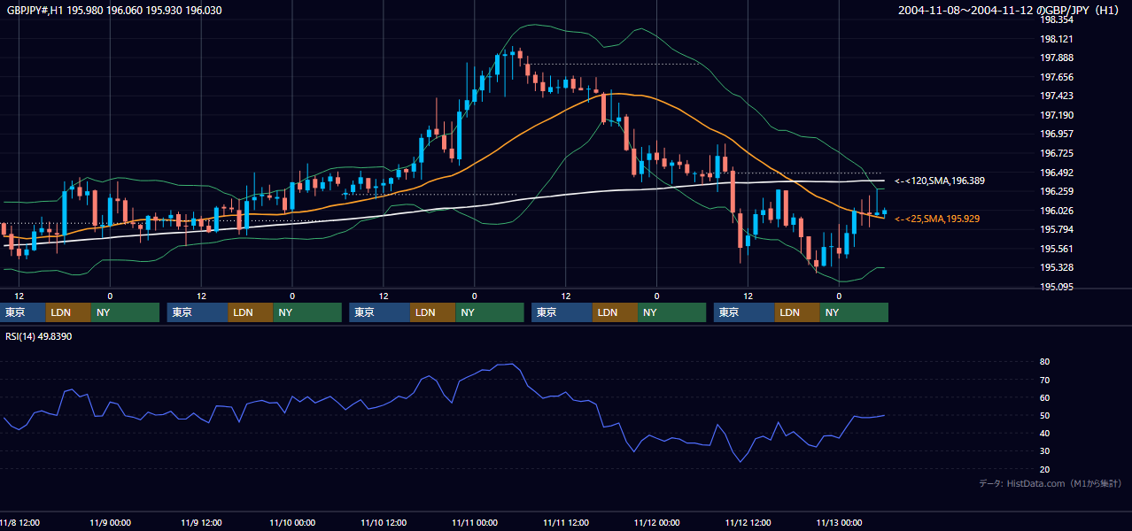
Task: Click the 195.095 price axis label
Action: [1056, 287]
